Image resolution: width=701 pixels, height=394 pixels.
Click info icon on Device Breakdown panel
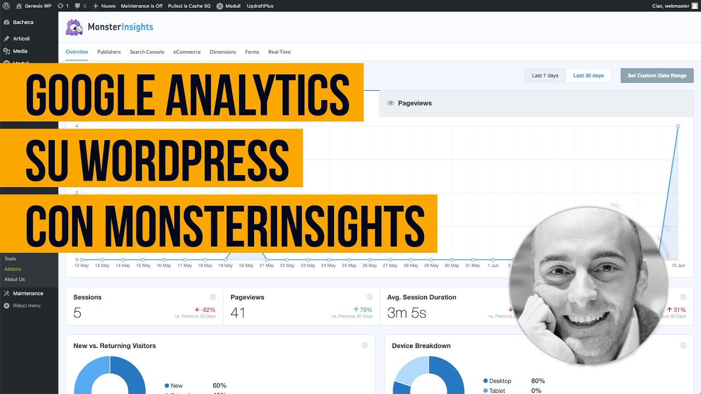[683, 346]
